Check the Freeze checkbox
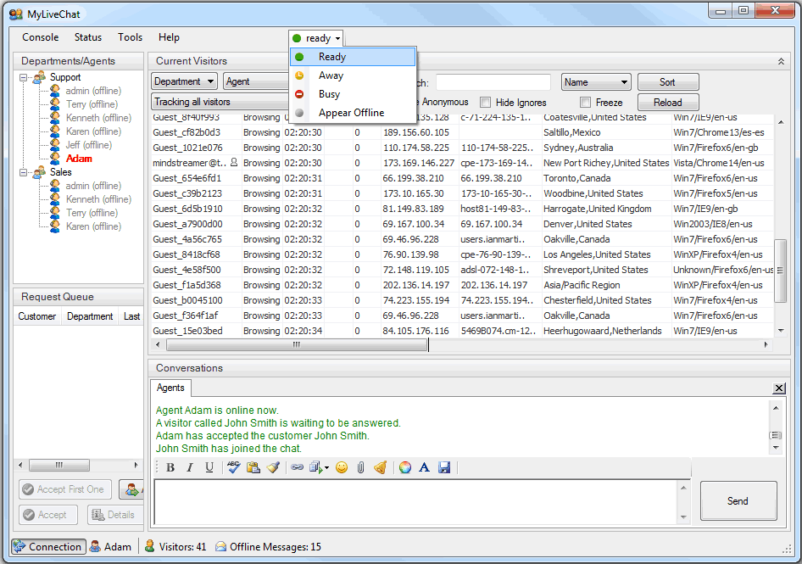 (x=584, y=102)
